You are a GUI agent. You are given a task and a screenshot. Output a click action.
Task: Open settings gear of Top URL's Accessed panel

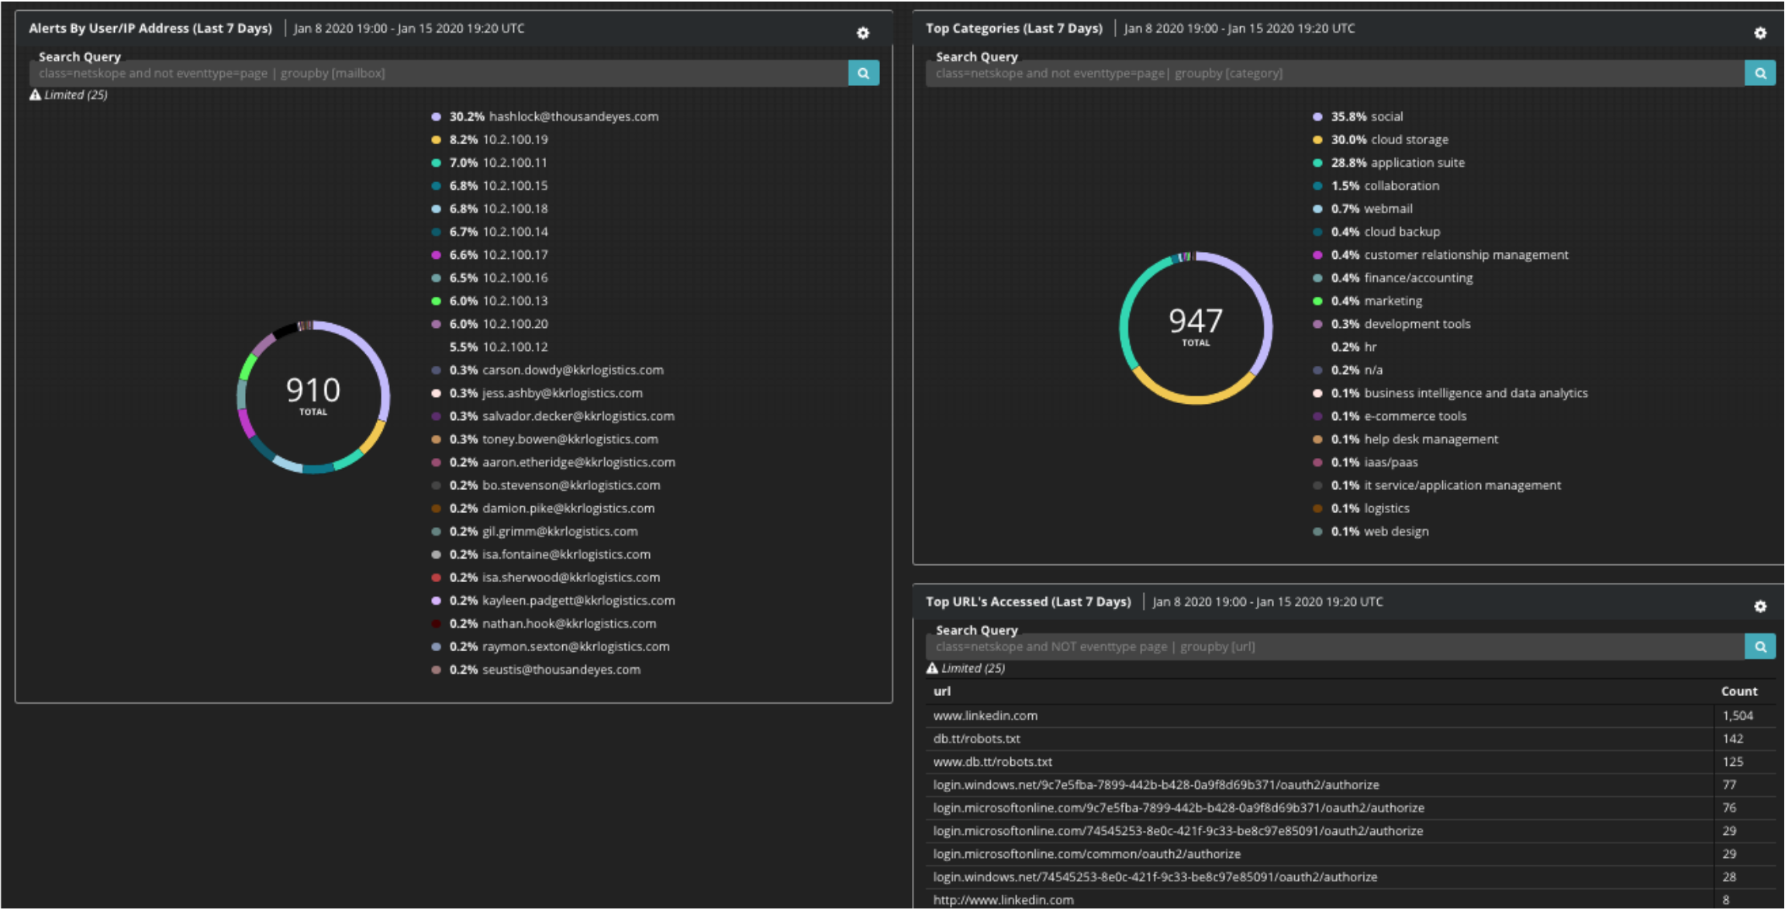click(1760, 606)
